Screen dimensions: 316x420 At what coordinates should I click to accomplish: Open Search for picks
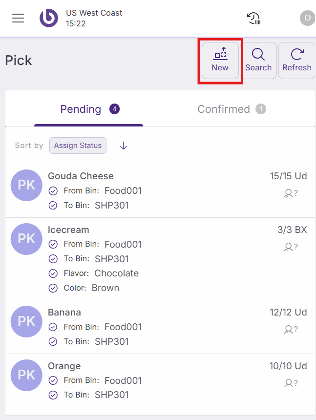pyautogui.click(x=258, y=61)
